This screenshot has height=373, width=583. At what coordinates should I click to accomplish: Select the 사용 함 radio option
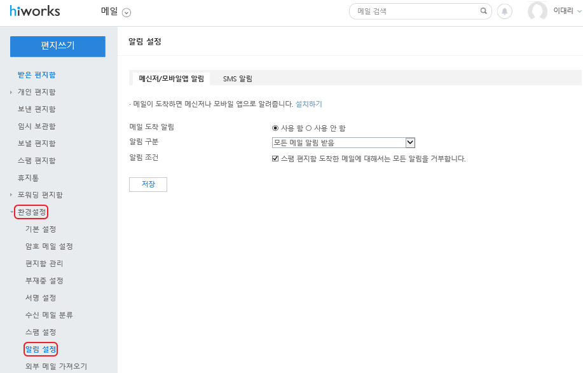point(275,128)
